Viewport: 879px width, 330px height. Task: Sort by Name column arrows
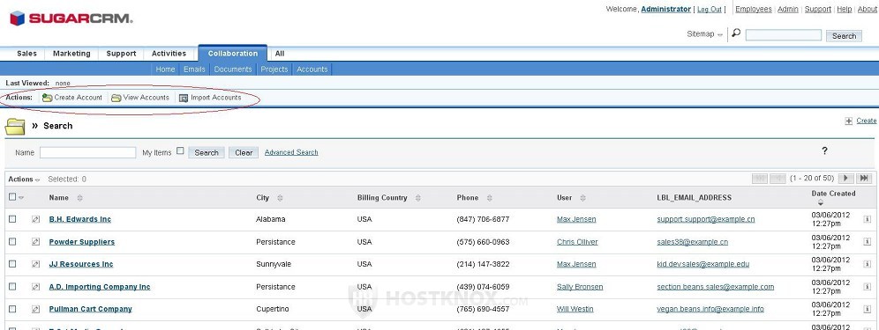pyautogui.click(x=79, y=198)
